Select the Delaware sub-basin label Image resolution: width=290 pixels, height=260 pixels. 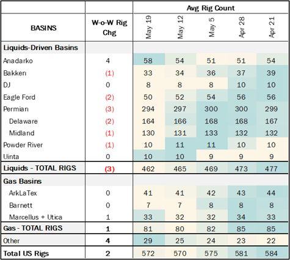pos(23,121)
